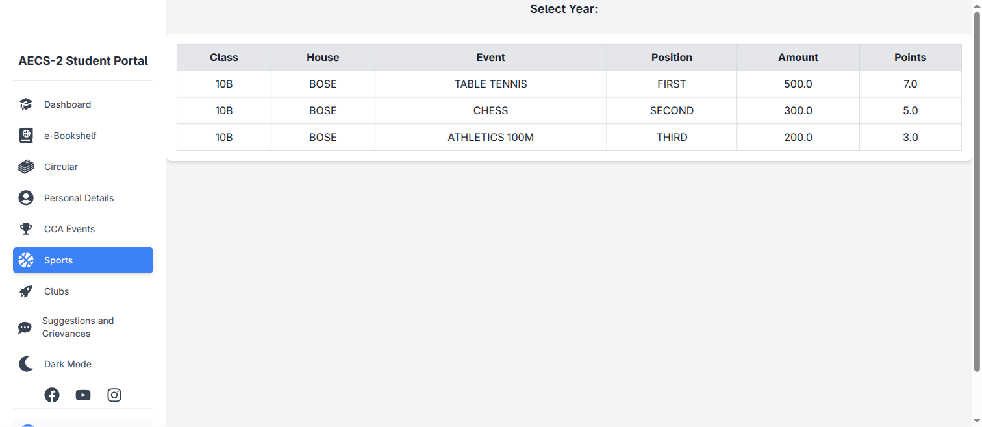Click the Personal Details link
This screenshot has height=427, width=982.
point(79,197)
